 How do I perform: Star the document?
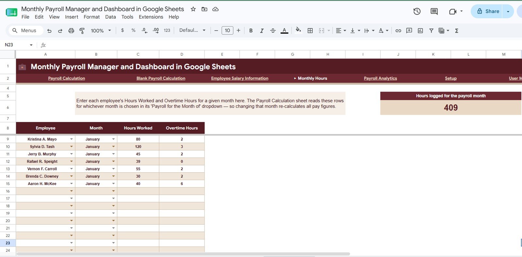pos(193,9)
